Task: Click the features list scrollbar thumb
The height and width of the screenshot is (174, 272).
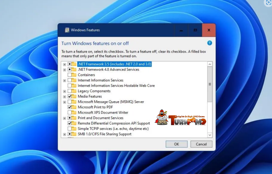Action: pyautogui.click(x=210, y=84)
